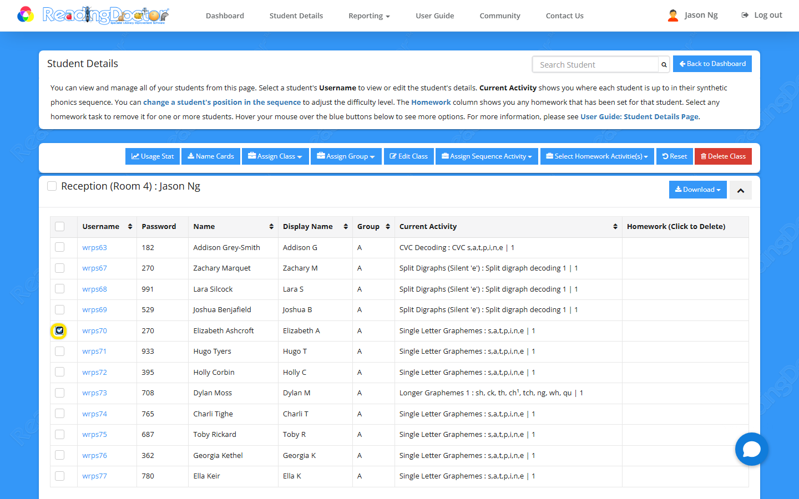This screenshot has width=799, height=499.
Task: Open the 'change a student's position in the sequence' link
Action: [222, 102]
